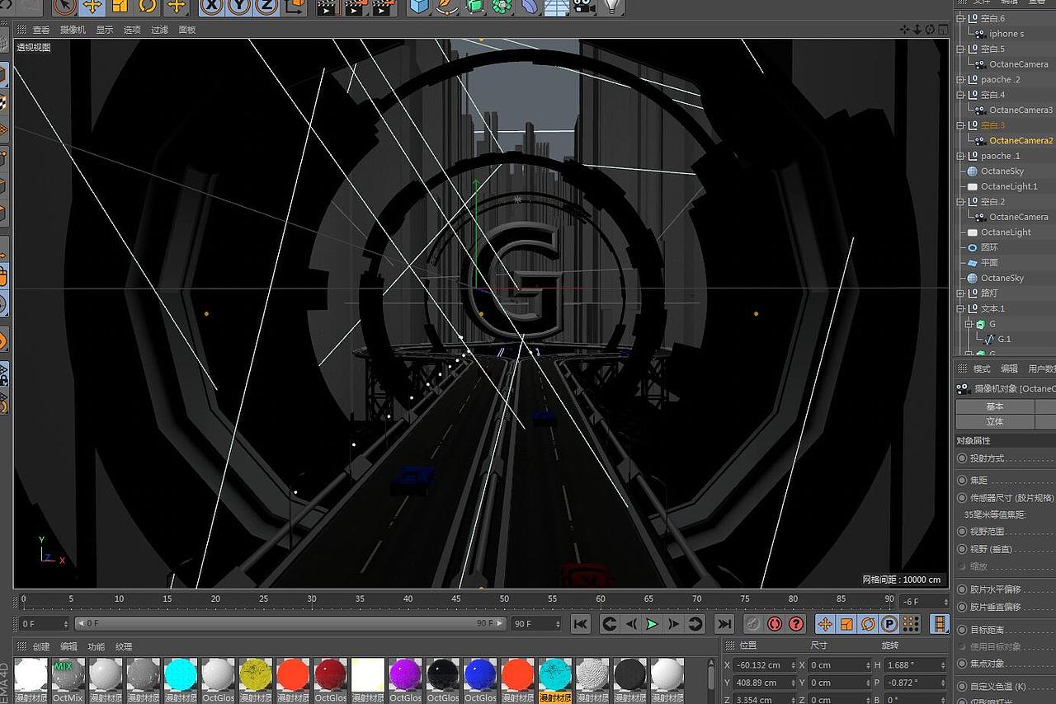Expand the paoche .2 group

tap(960, 79)
